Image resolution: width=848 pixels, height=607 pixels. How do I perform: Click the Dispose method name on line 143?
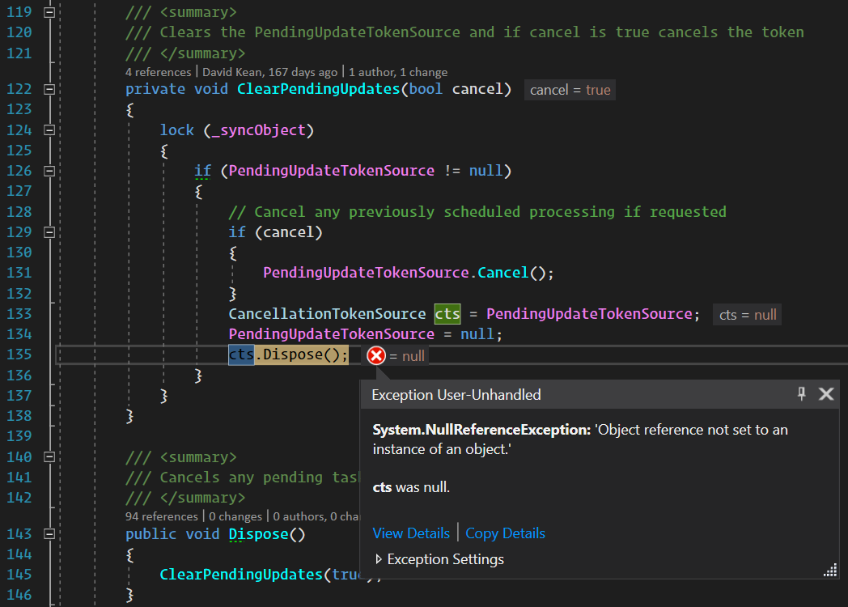[x=258, y=534]
